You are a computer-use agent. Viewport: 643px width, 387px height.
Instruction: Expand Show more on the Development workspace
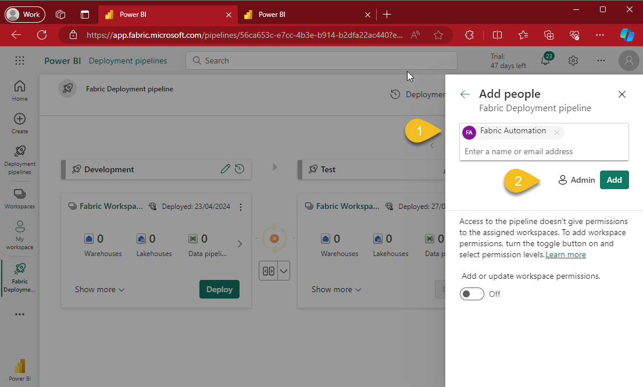(99, 289)
